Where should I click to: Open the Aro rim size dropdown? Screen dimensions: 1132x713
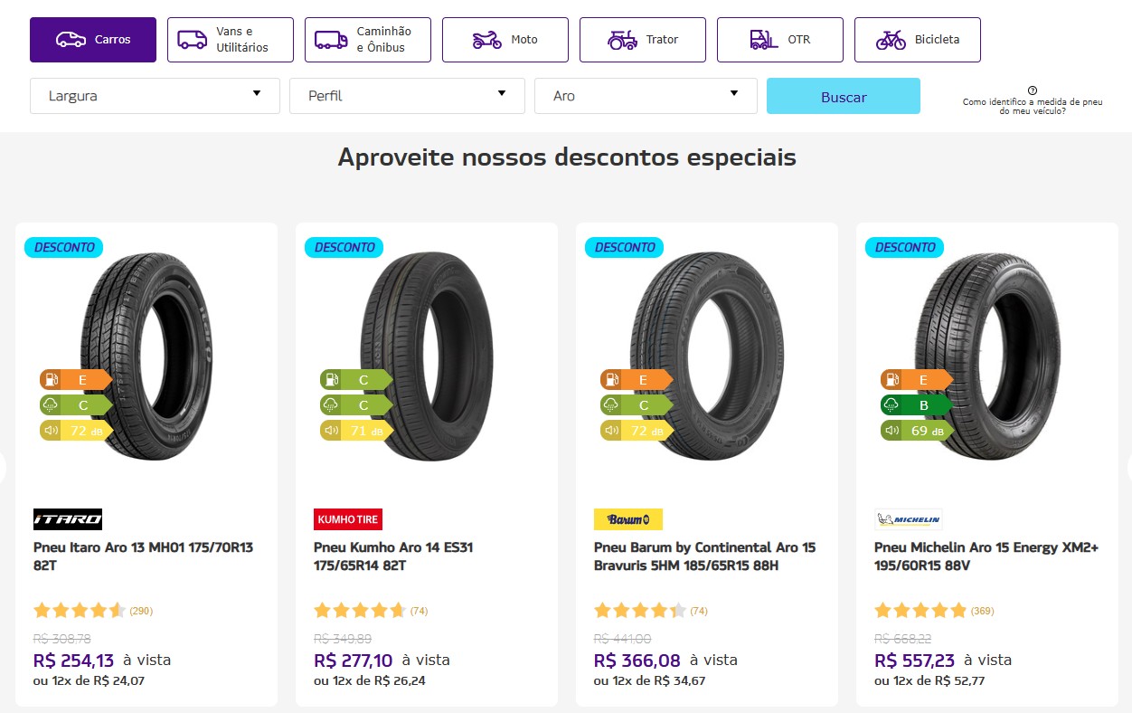[646, 96]
